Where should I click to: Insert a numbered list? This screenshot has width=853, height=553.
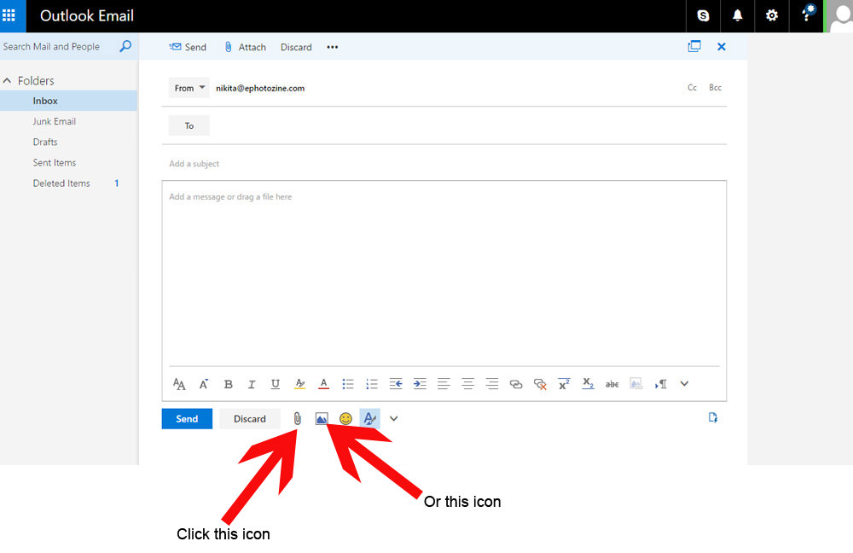pyautogui.click(x=372, y=384)
